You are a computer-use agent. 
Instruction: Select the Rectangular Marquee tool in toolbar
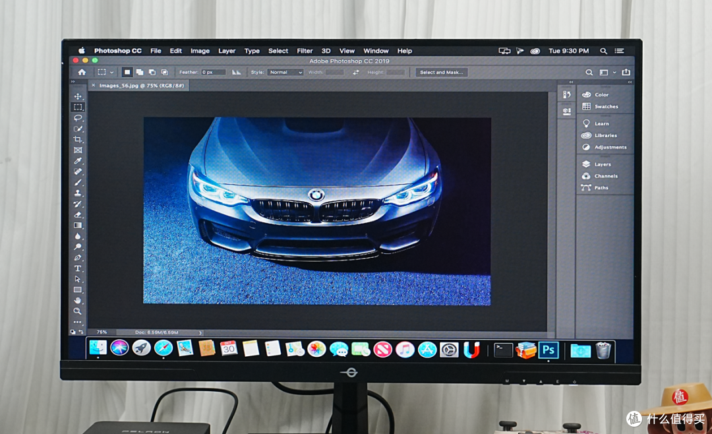click(x=78, y=108)
